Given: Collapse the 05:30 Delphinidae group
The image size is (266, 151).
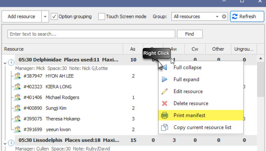Looking at the screenshot, I should pos(5,63).
